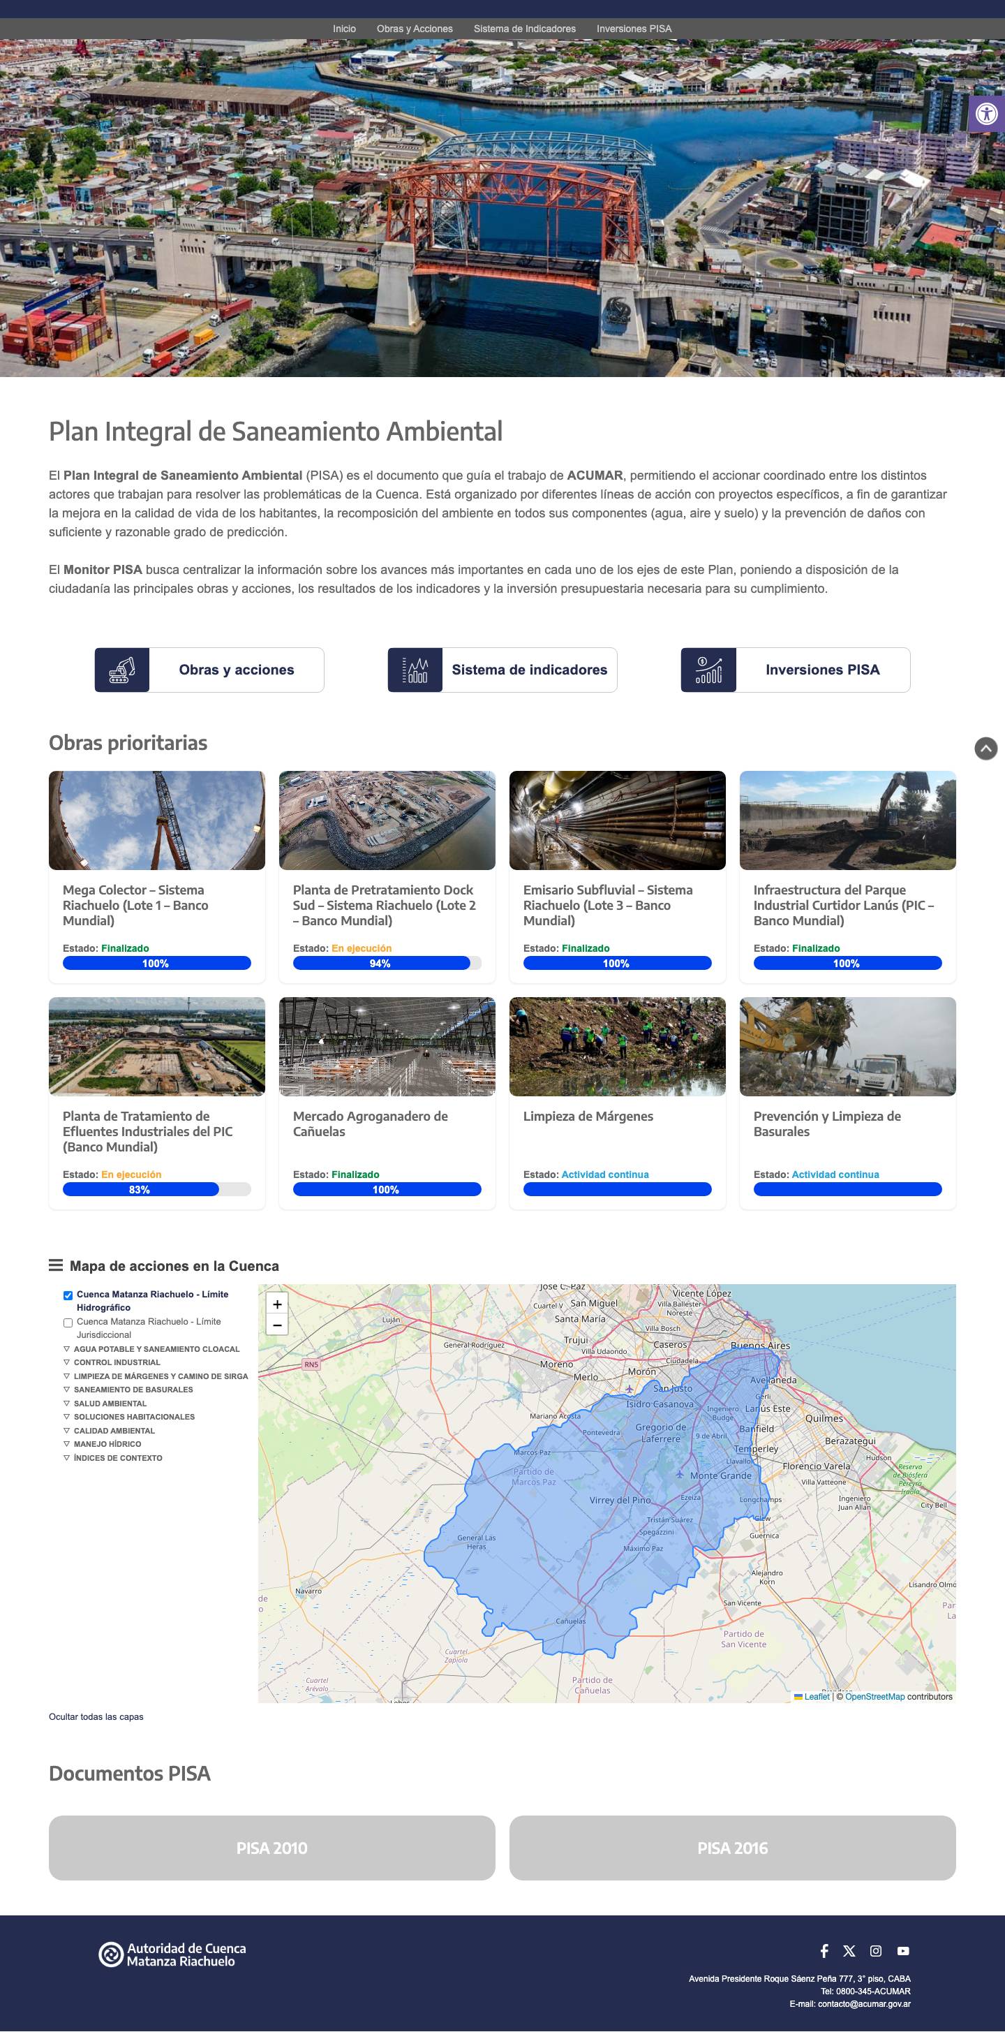Open the Mega Colector crane photo
The width and height of the screenshot is (1005, 2032).
(157, 820)
